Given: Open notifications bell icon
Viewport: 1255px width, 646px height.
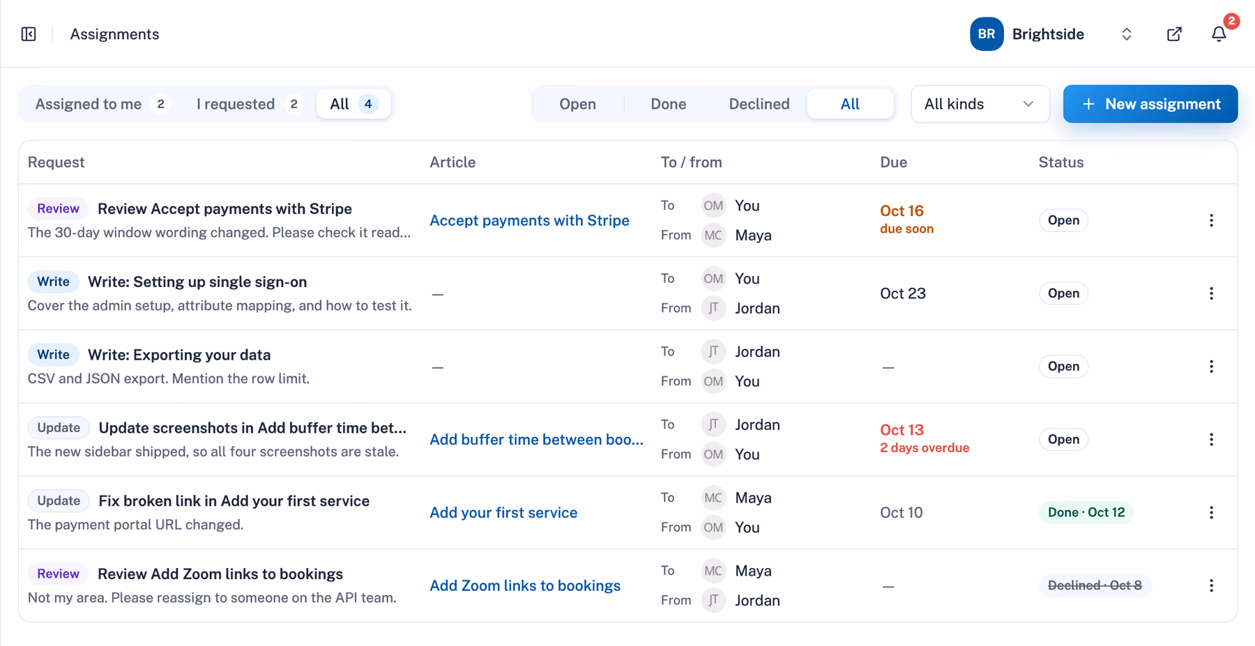Looking at the screenshot, I should (1219, 34).
